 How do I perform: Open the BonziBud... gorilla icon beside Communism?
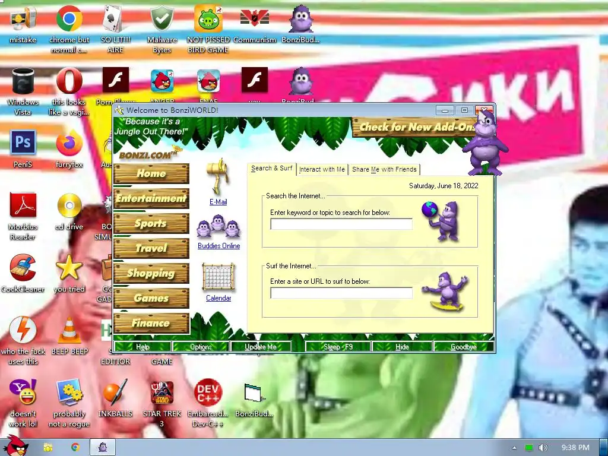(x=301, y=18)
